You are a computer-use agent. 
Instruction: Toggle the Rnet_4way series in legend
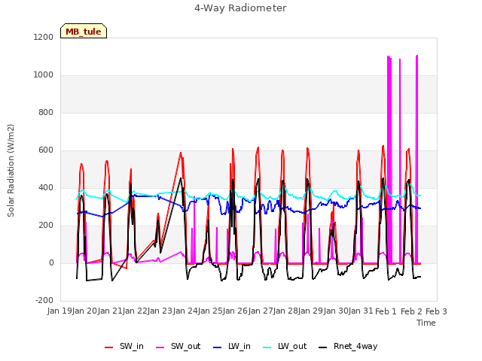pyautogui.click(x=348, y=347)
